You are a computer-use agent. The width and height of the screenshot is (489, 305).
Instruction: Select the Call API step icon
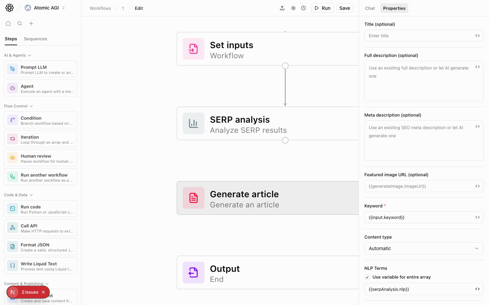pyautogui.click(x=13, y=228)
